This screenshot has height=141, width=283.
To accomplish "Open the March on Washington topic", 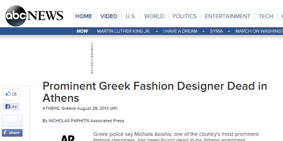I will pyautogui.click(x=259, y=31).
